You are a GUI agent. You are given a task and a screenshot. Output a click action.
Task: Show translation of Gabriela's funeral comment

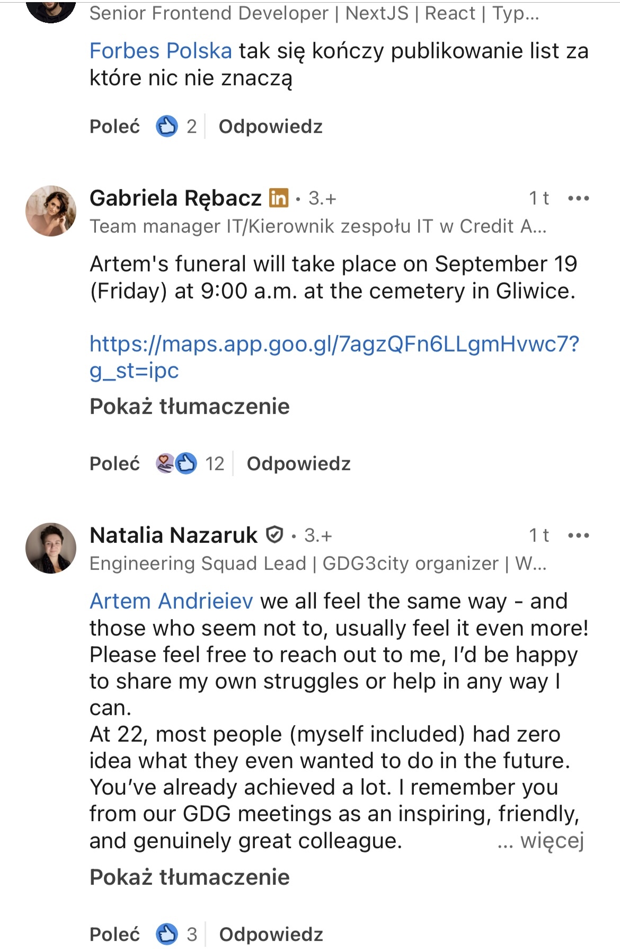click(189, 407)
